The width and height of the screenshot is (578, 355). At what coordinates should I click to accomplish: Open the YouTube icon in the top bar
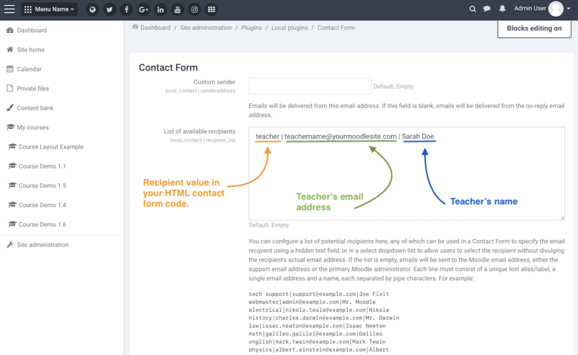tap(177, 9)
